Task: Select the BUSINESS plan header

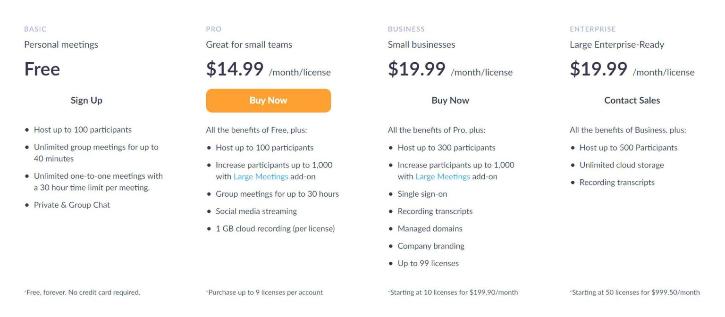Action: pos(406,29)
